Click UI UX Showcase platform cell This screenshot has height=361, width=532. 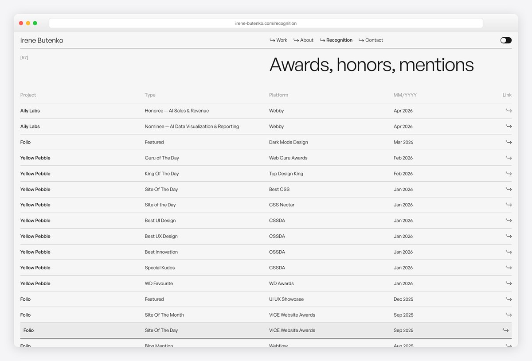click(x=286, y=299)
